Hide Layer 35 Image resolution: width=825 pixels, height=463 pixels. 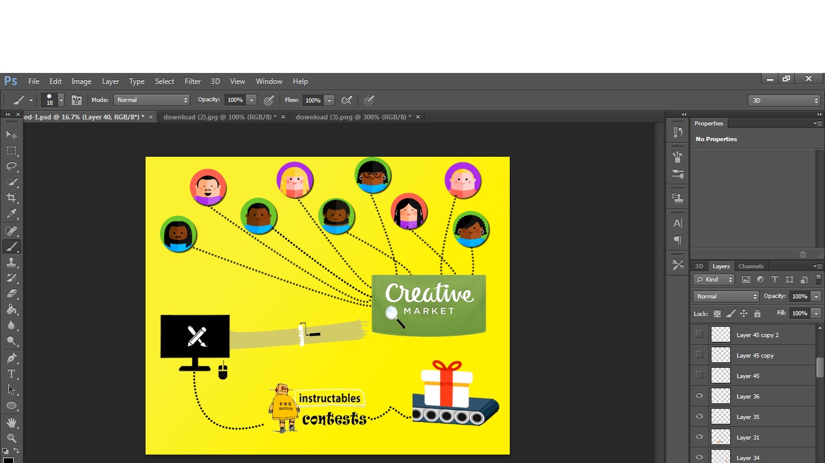pyautogui.click(x=699, y=416)
